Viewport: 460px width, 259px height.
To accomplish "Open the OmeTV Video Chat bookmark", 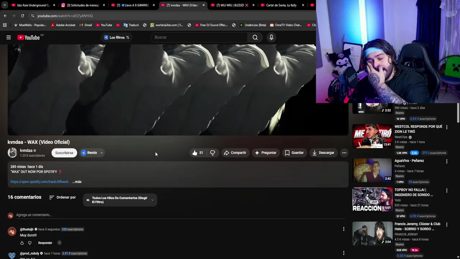I will tap(286, 25).
